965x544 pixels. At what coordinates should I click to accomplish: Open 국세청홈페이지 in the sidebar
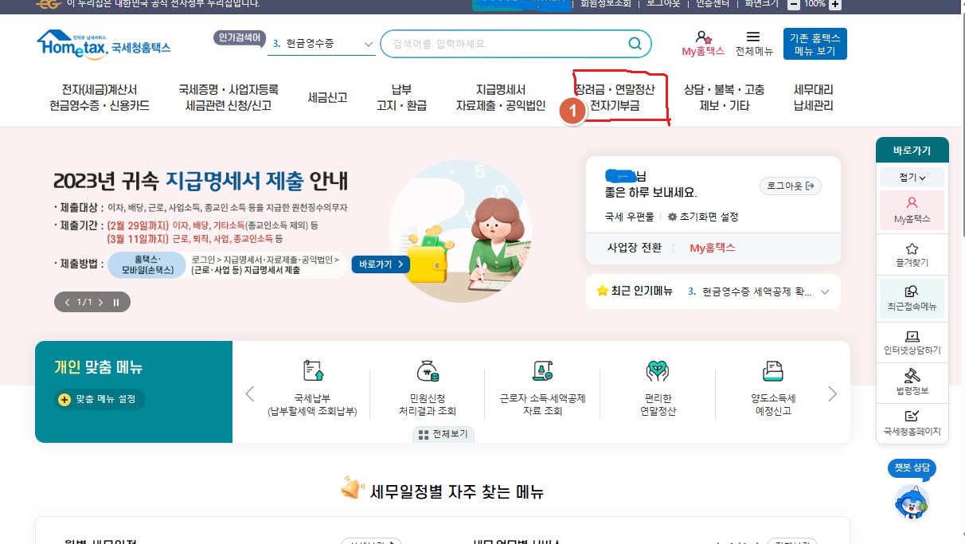[912, 424]
